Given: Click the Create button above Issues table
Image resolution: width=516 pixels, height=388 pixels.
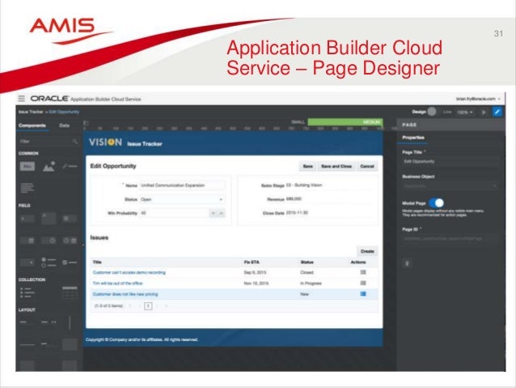Looking at the screenshot, I should pyautogui.click(x=367, y=251).
